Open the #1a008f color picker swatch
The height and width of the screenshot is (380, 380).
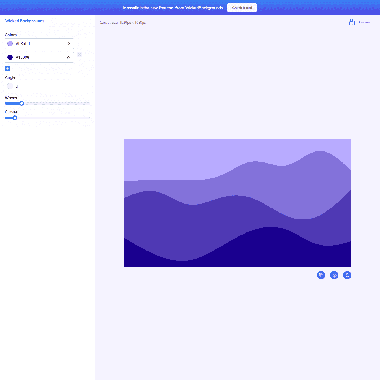(x=10, y=57)
